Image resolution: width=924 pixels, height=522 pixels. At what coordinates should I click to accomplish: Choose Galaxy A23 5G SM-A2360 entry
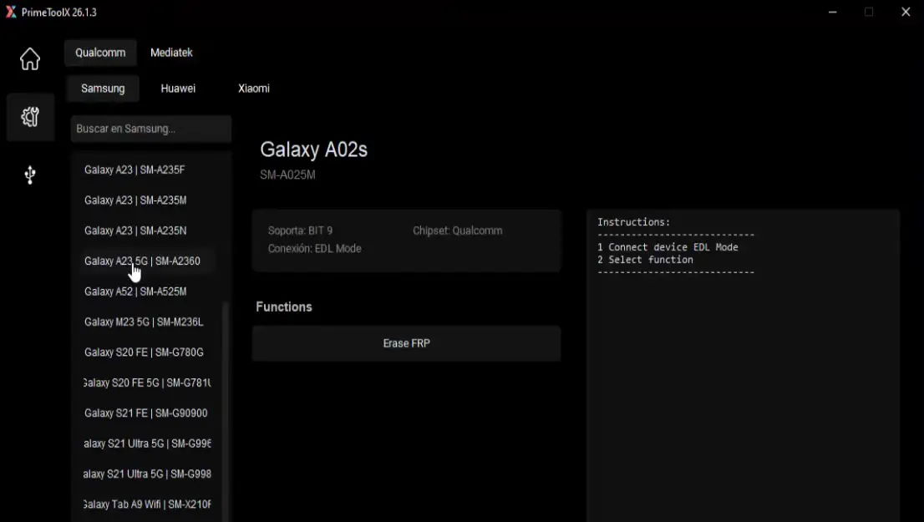coord(142,261)
